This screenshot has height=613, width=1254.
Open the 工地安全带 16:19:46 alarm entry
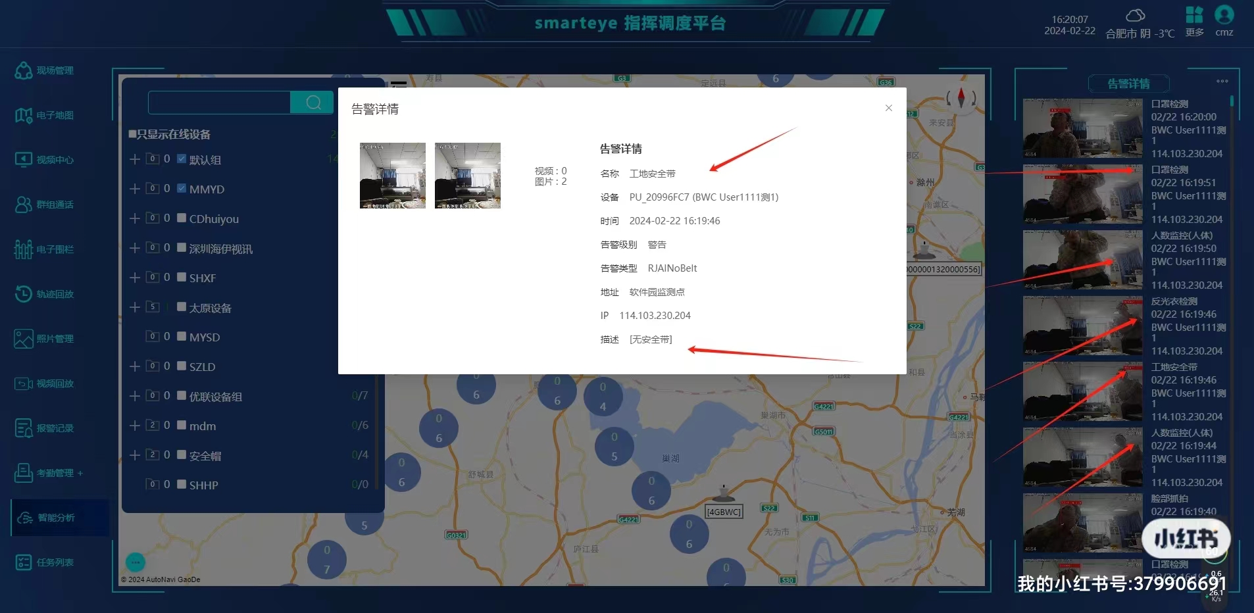point(1126,392)
